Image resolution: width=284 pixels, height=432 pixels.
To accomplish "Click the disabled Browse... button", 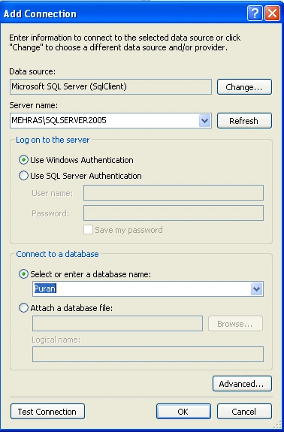I will pos(235,324).
